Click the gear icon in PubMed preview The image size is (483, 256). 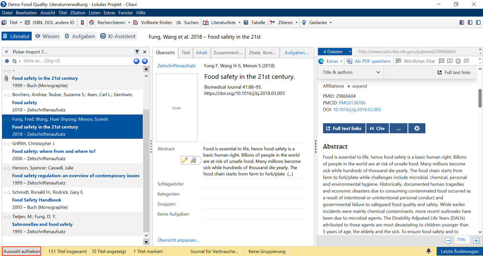point(417,128)
